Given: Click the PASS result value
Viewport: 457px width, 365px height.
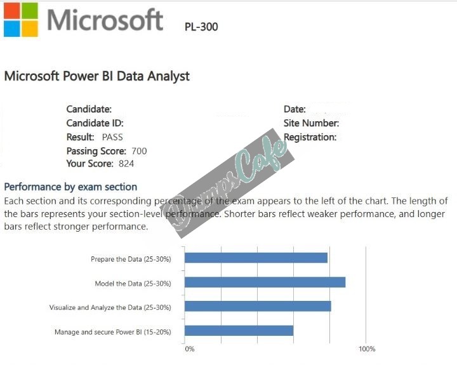Looking at the screenshot, I should click(x=112, y=137).
